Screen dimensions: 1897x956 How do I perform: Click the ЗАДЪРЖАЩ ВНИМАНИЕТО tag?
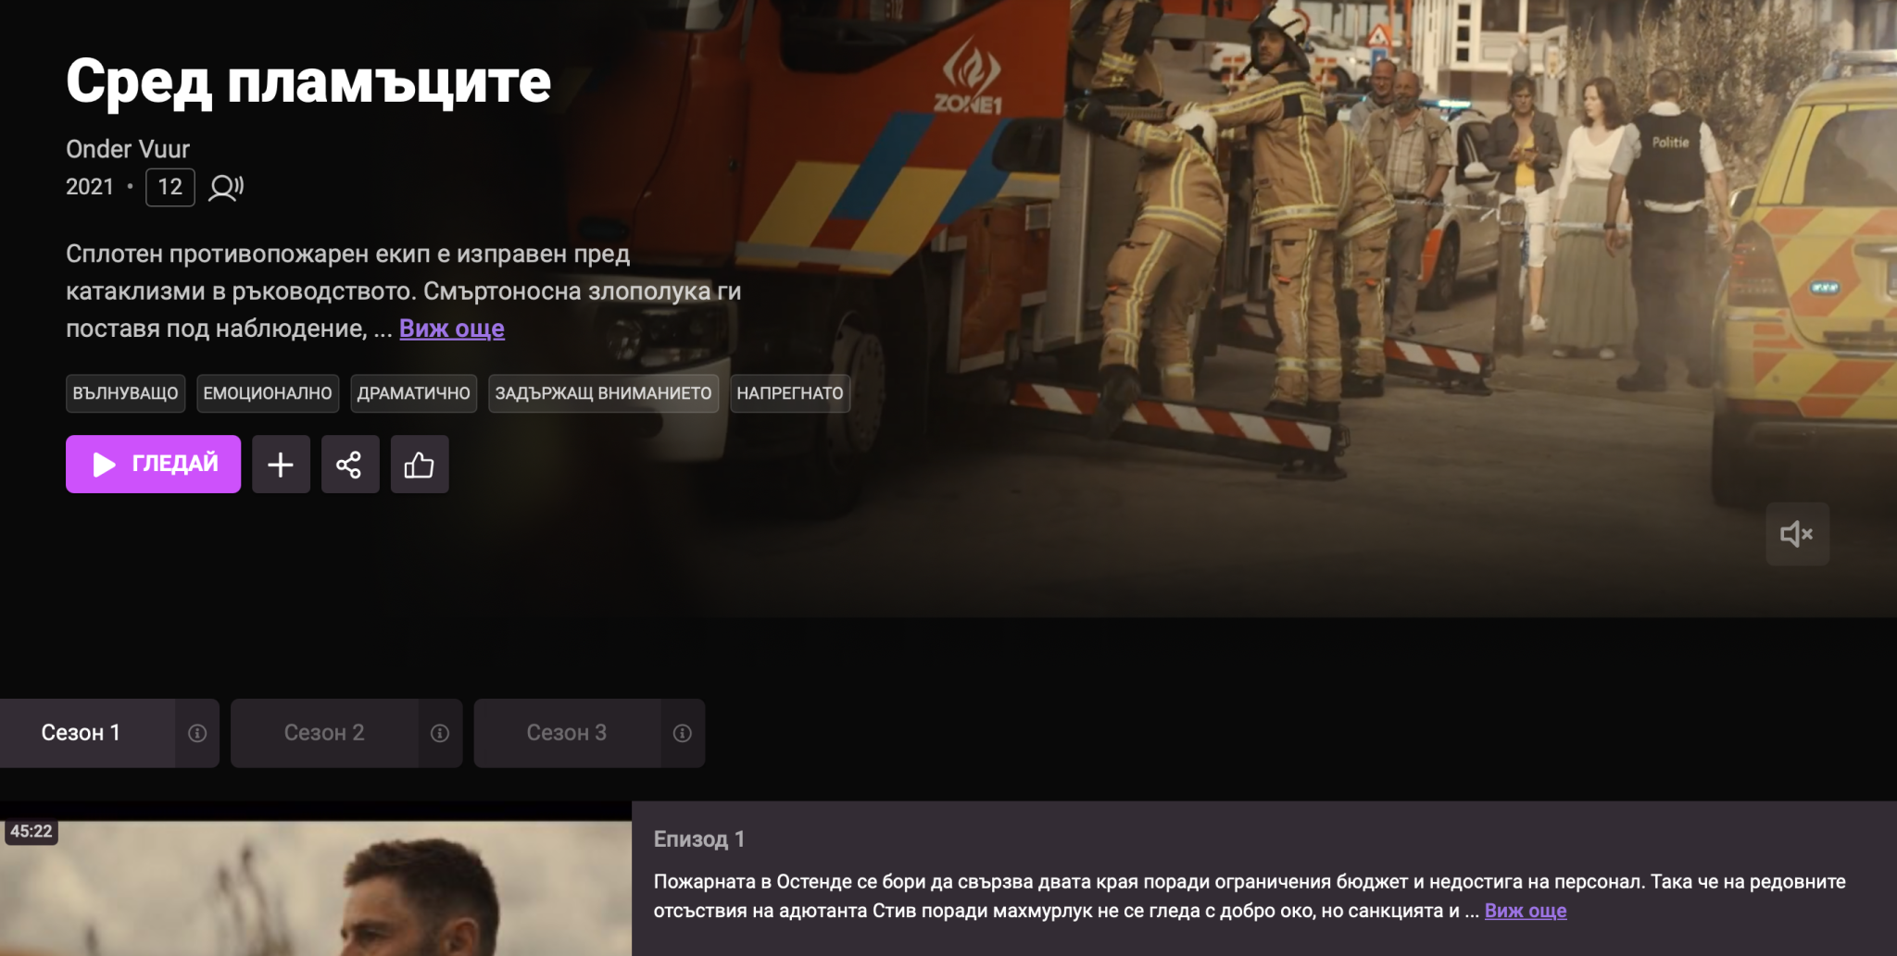pos(603,393)
